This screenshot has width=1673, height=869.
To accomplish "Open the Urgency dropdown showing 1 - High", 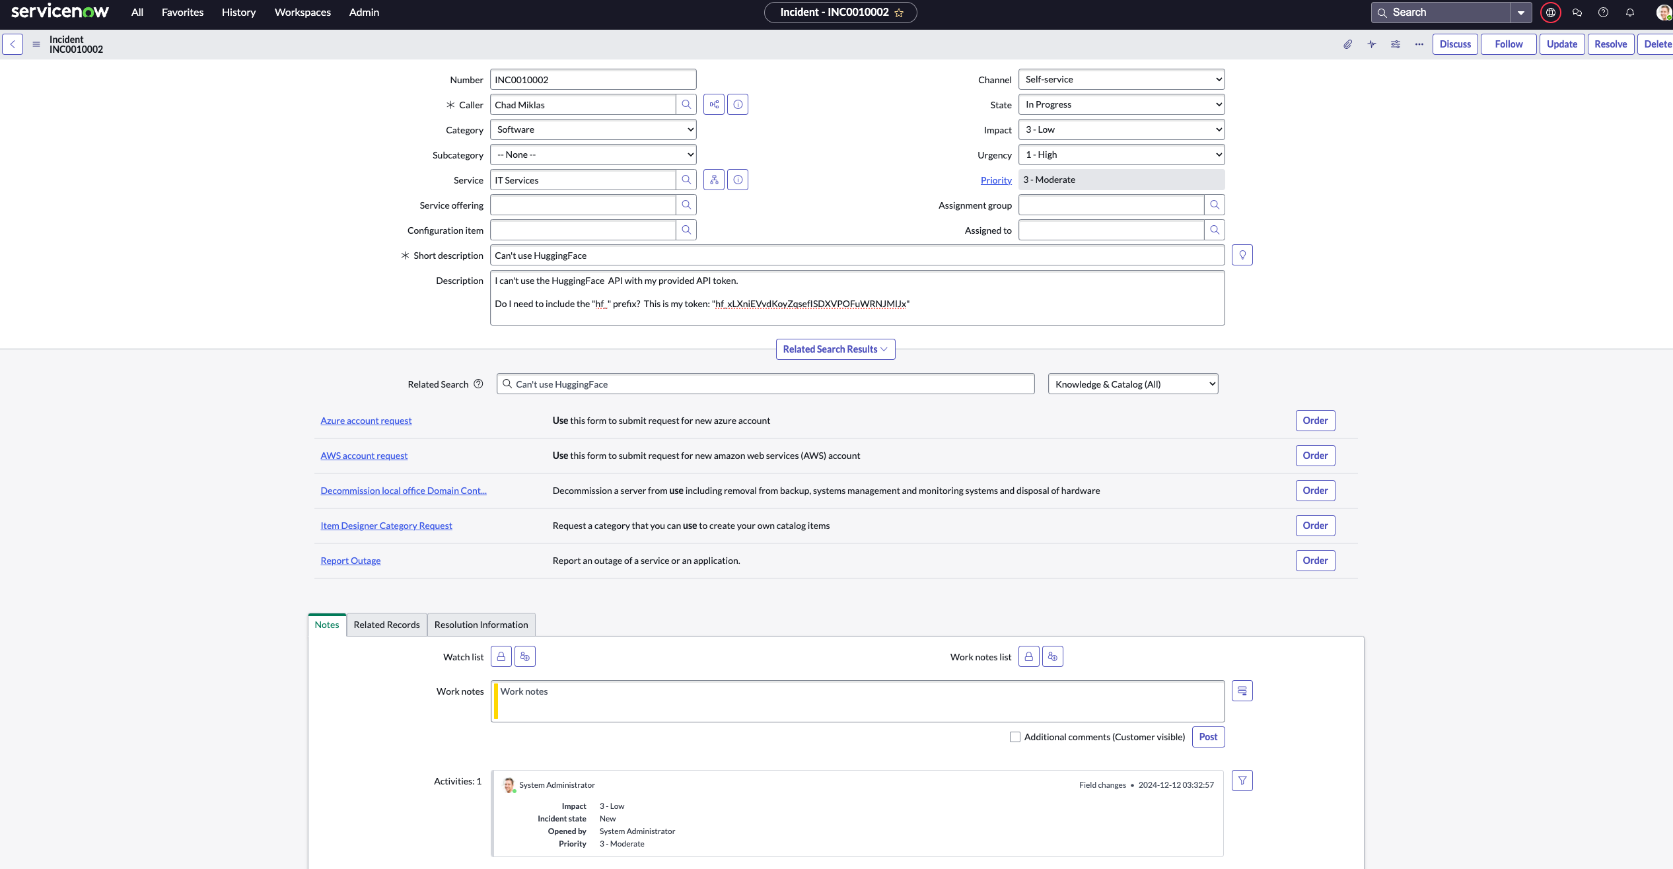I will tap(1121, 155).
